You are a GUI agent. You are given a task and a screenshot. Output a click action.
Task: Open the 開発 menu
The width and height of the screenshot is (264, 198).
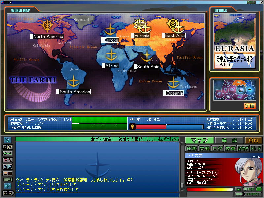tap(204, 148)
